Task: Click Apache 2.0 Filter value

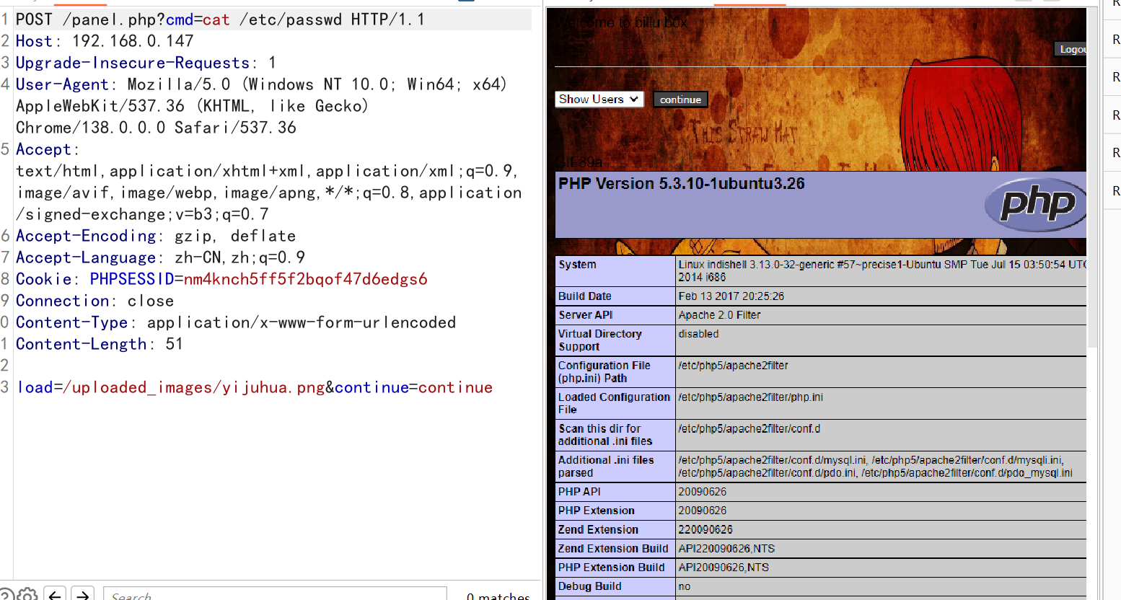Action: (719, 315)
